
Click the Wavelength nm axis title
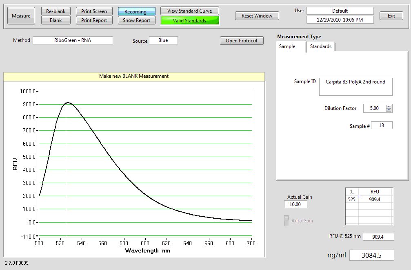[148, 250]
